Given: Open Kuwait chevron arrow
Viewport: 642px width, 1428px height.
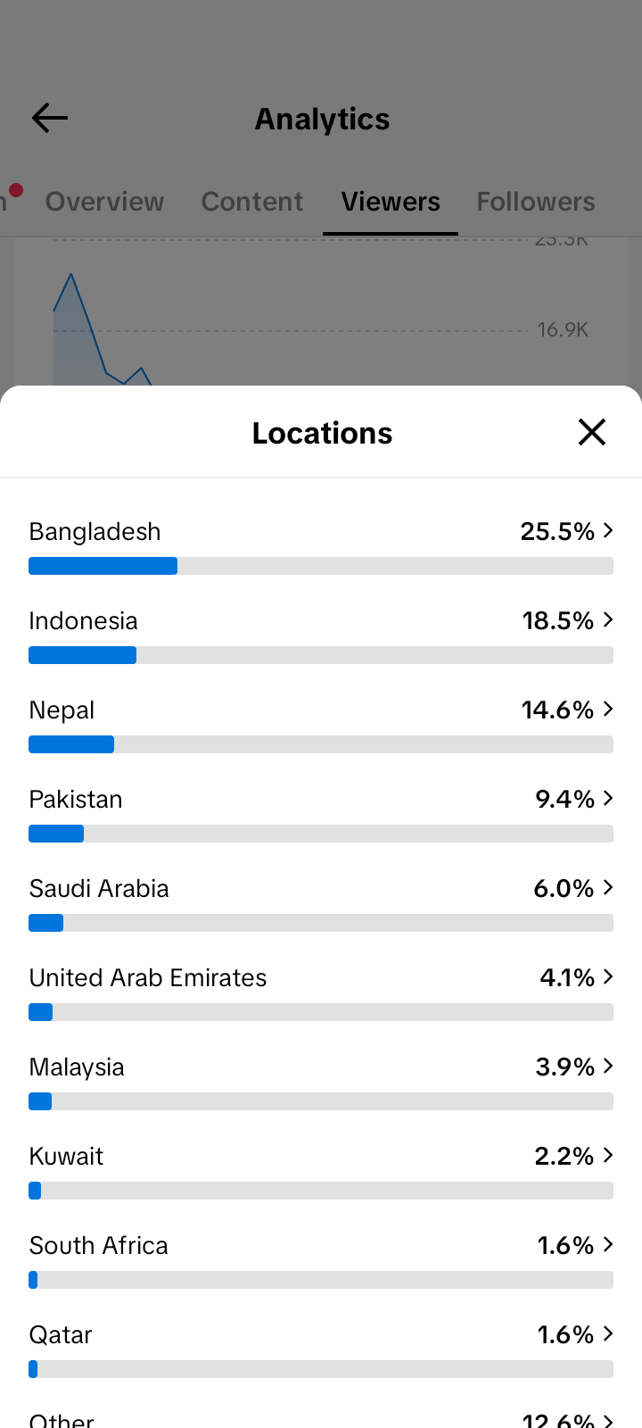Looking at the screenshot, I should click(608, 1155).
